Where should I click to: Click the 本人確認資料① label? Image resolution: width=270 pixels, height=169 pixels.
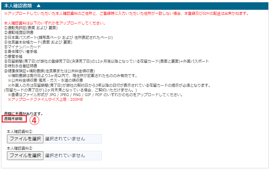coord(19,132)
